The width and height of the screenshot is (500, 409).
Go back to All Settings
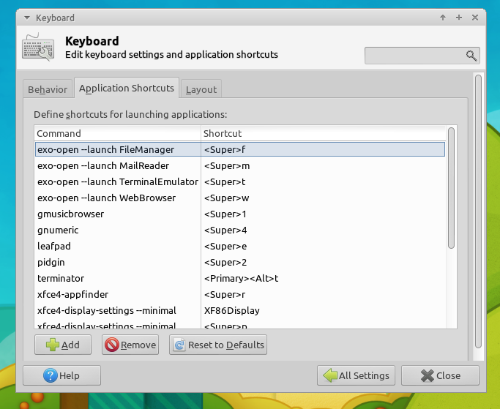point(356,375)
